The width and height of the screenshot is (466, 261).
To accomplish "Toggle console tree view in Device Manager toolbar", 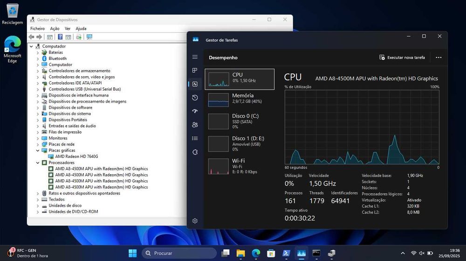I will click(x=50, y=37).
